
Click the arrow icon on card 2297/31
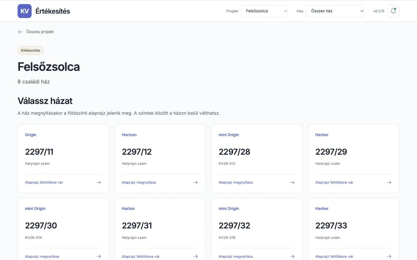(195, 256)
